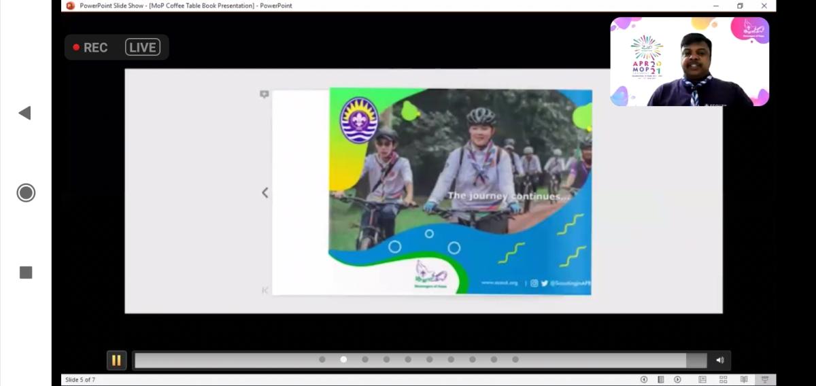The image size is (816, 386).
Task: Jump to first page with the K icon
Action: pos(265,290)
